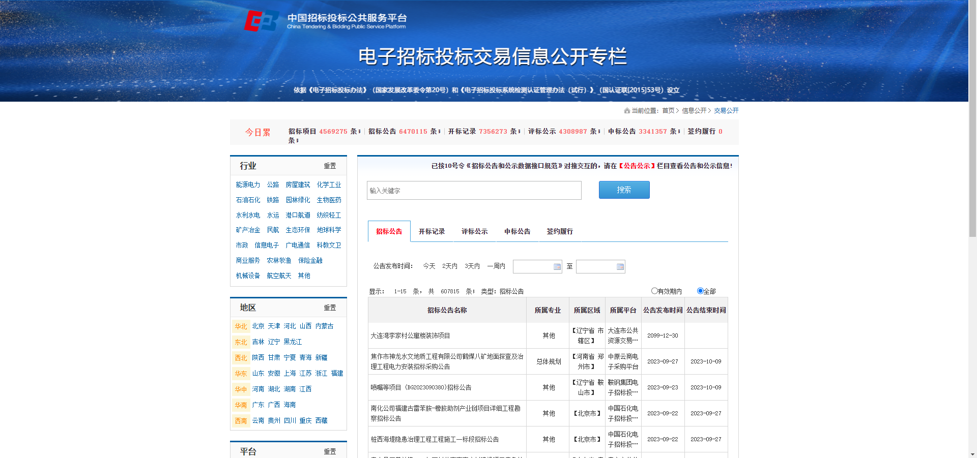Focus the keyword search input field

pyautogui.click(x=474, y=190)
